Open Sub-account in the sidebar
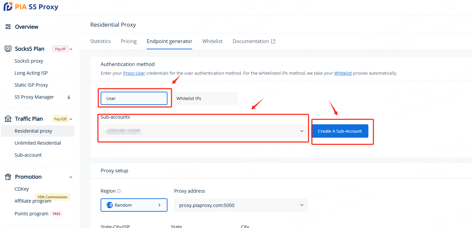The image size is (472, 228). click(28, 155)
